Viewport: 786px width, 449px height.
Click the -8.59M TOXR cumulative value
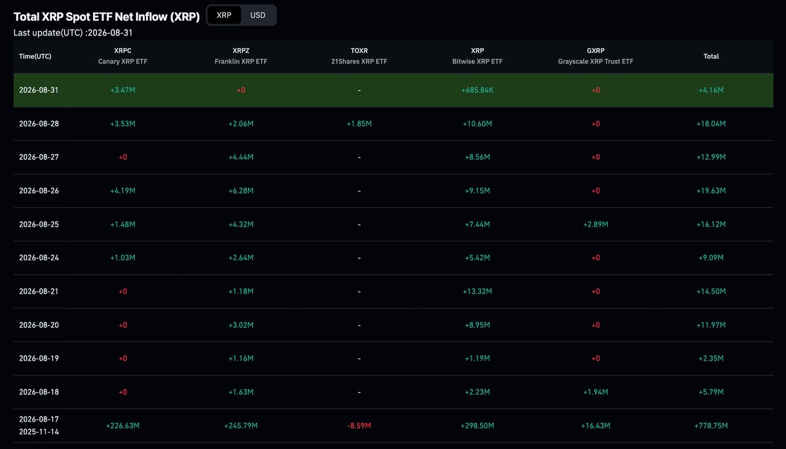click(x=359, y=426)
